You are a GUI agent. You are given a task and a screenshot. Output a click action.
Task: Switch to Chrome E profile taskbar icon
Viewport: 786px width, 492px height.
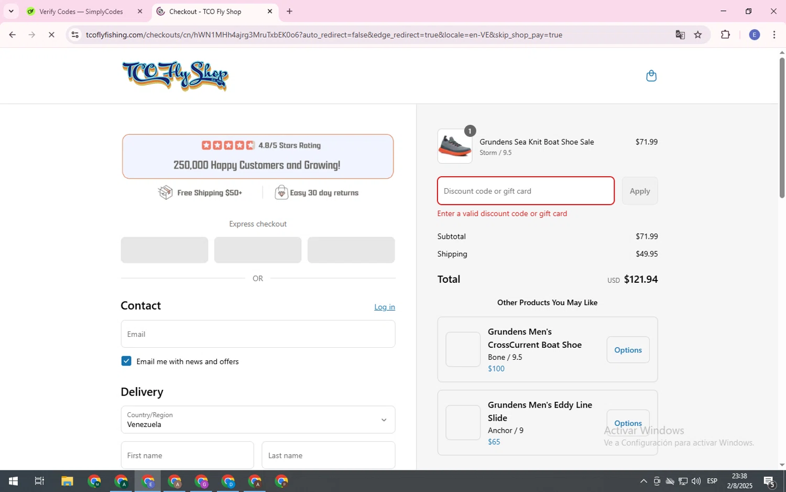(148, 482)
